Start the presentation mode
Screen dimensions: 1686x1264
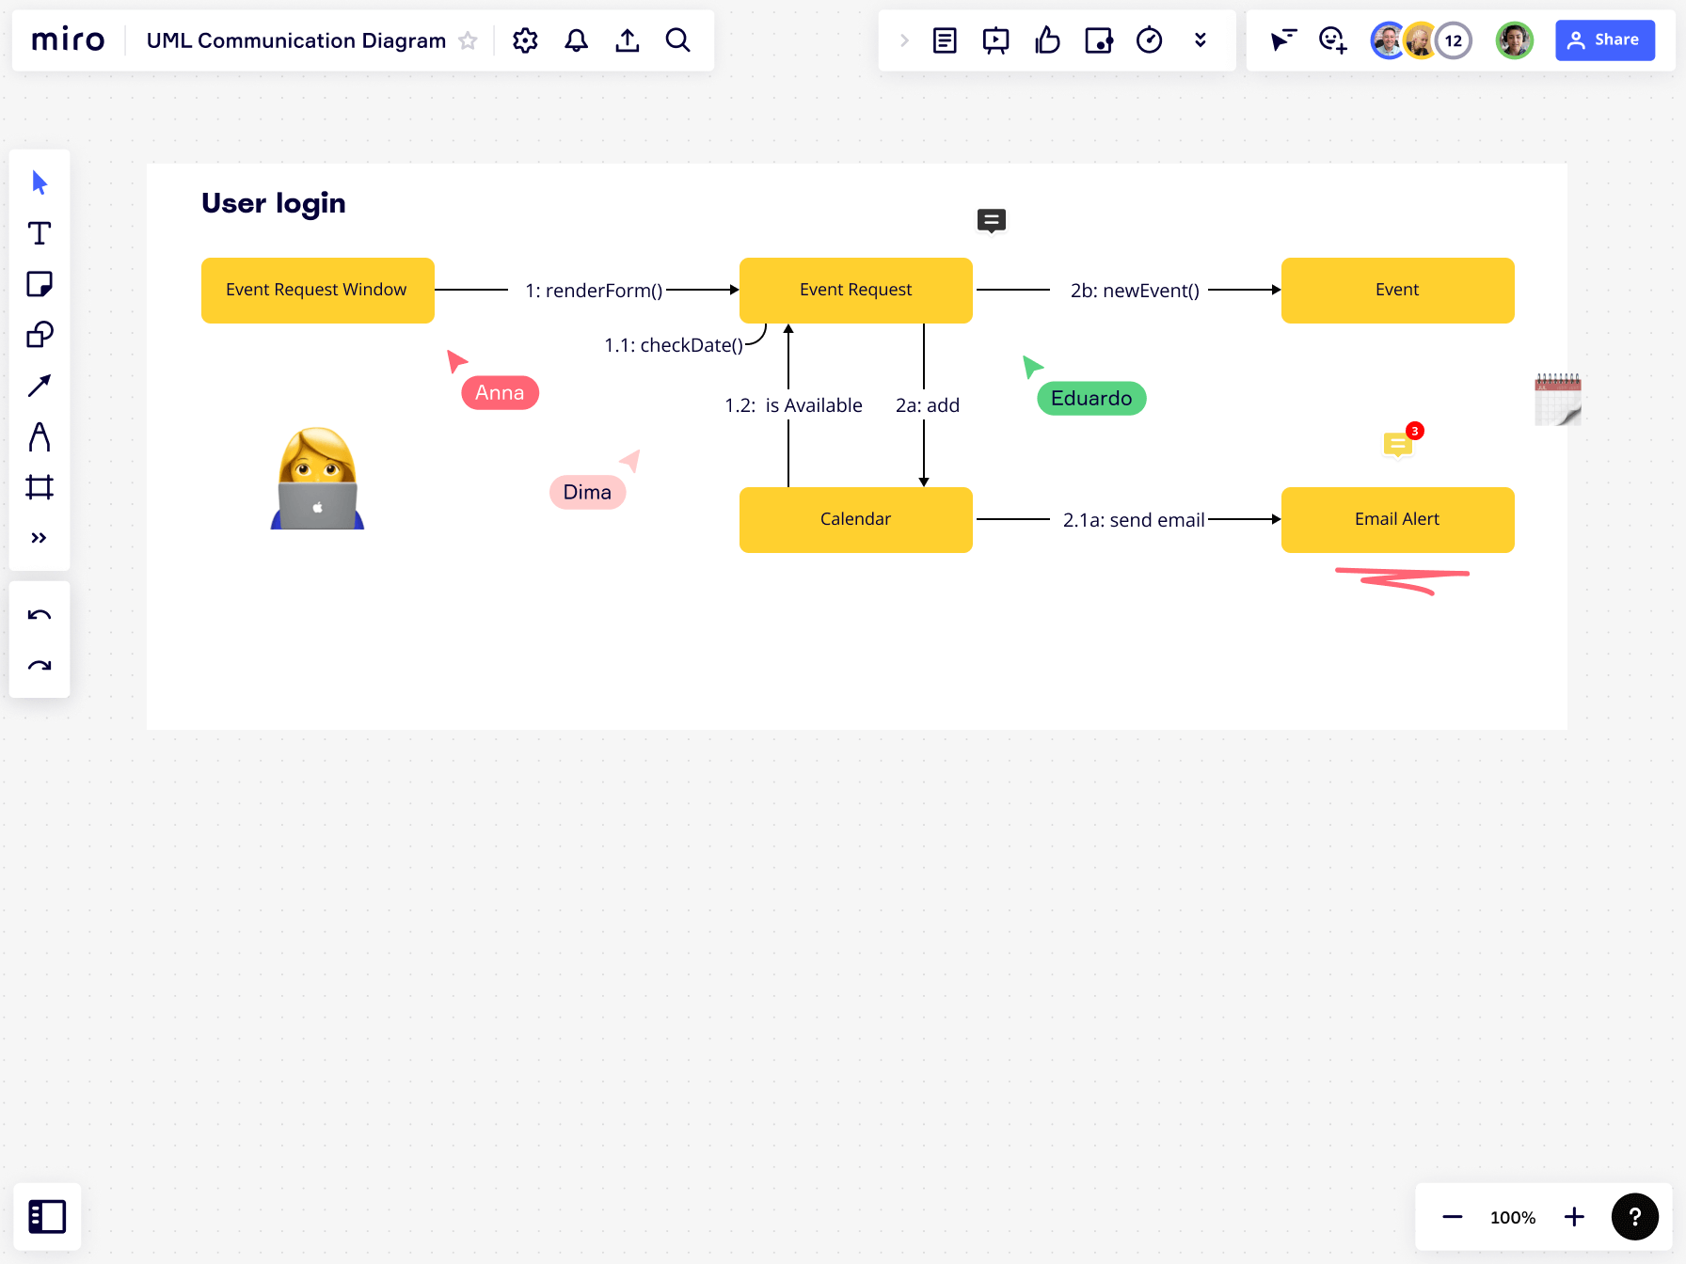[x=995, y=40]
